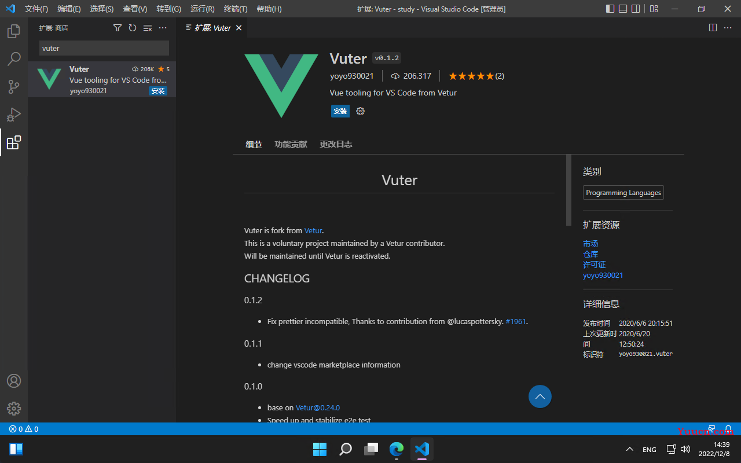This screenshot has width=741, height=463.
Task: Open editor more actions menu
Action: point(728,28)
